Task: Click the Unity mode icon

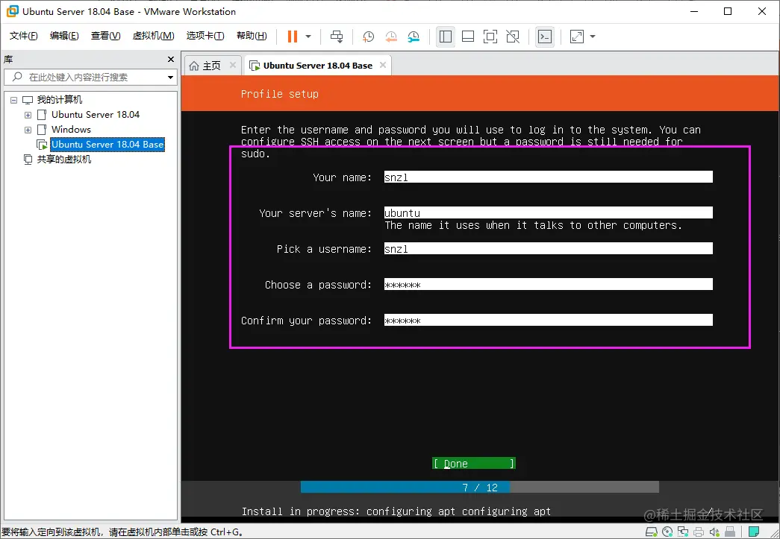Action: [512, 37]
